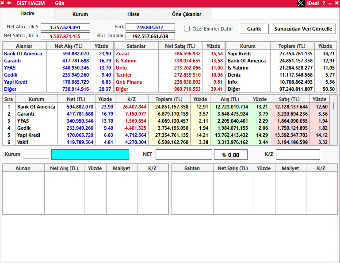Sort ranking table by Alış (TL) header
Viewport: 340px width, 263px height.
tap(230, 99)
